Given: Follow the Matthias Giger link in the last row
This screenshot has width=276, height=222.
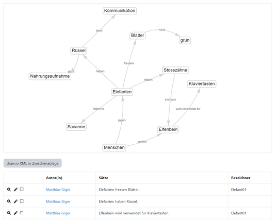Looking at the screenshot, I should coord(58,213).
